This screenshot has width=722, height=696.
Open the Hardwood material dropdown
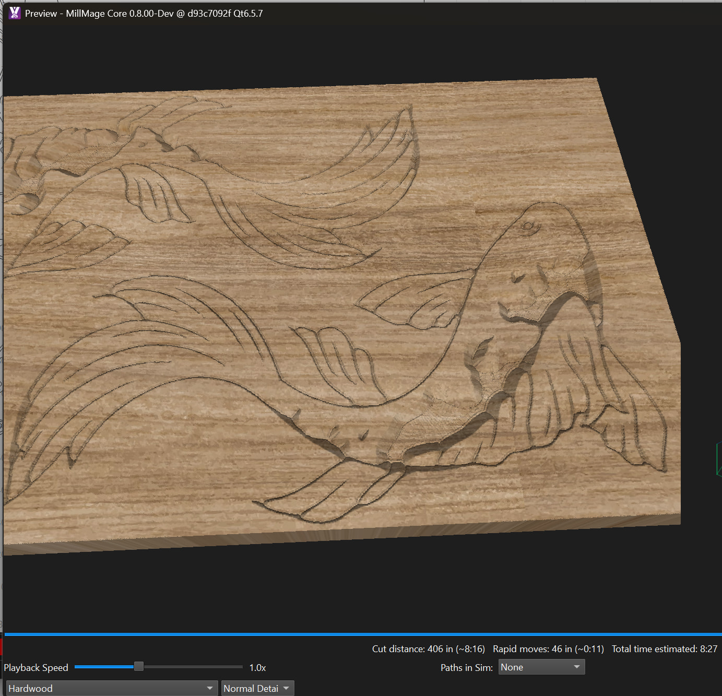pyautogui.click(x=111, y=688)
